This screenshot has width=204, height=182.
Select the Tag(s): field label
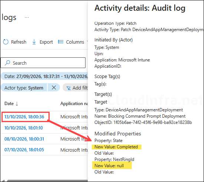point(100,84)
